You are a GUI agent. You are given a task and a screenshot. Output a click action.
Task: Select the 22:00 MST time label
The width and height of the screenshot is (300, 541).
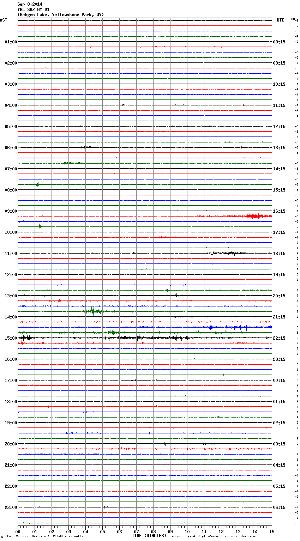coord(11,486)
